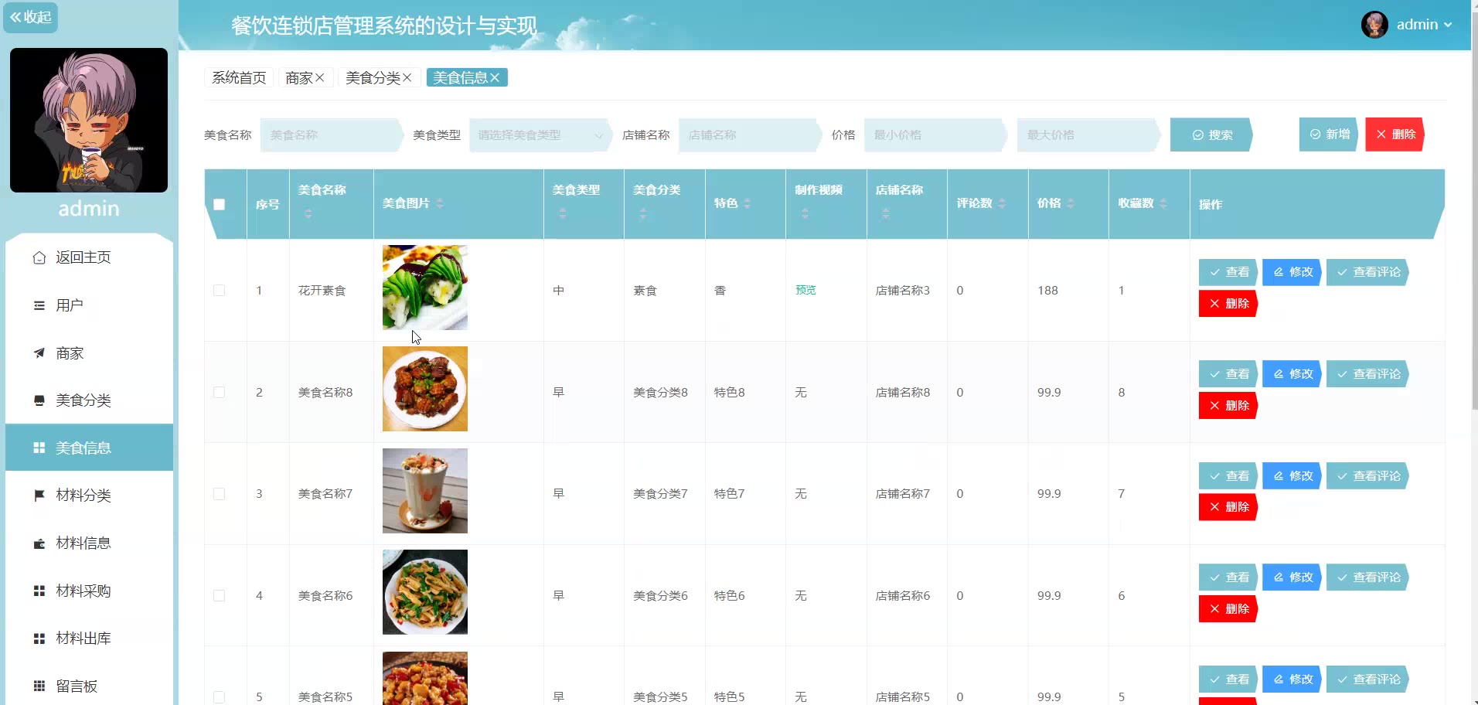The width and height of the screenshot is (1478, 705).
Task: Sort by 评论数 column
Action: (1003, 203)
